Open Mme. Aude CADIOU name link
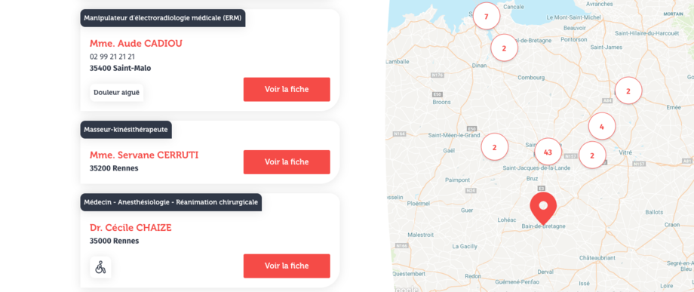 (136, 43)
